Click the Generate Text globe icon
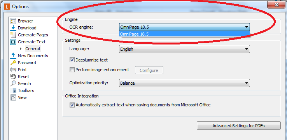 13,42
